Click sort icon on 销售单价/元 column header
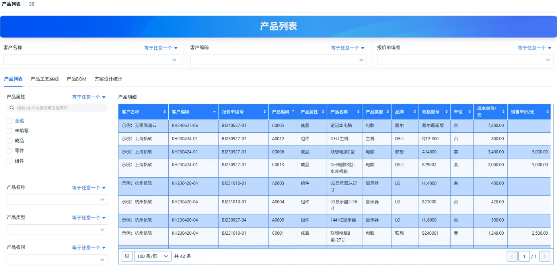This screenshot has width=557, height=265. 548,112
